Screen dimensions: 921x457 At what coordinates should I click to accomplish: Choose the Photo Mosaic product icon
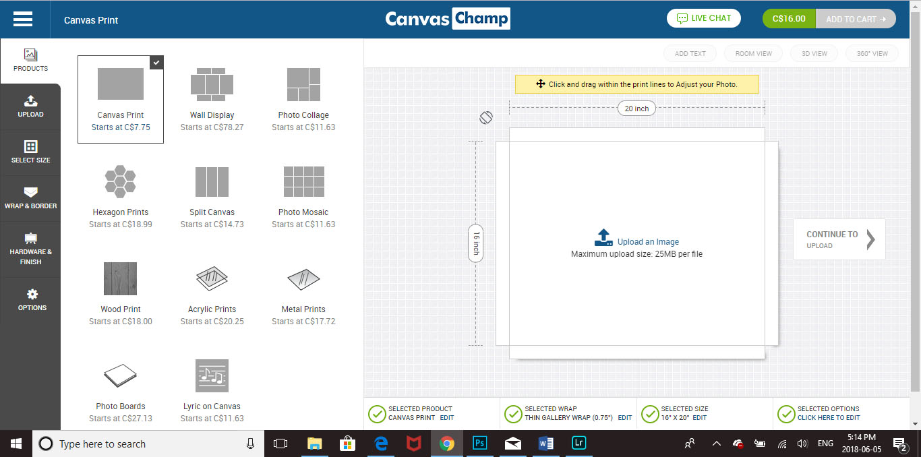303,181
